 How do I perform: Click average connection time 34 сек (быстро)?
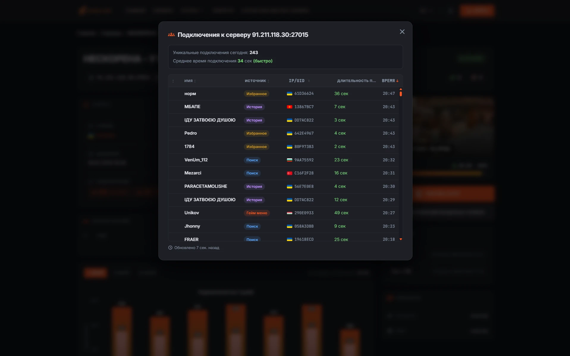(255, 61)
